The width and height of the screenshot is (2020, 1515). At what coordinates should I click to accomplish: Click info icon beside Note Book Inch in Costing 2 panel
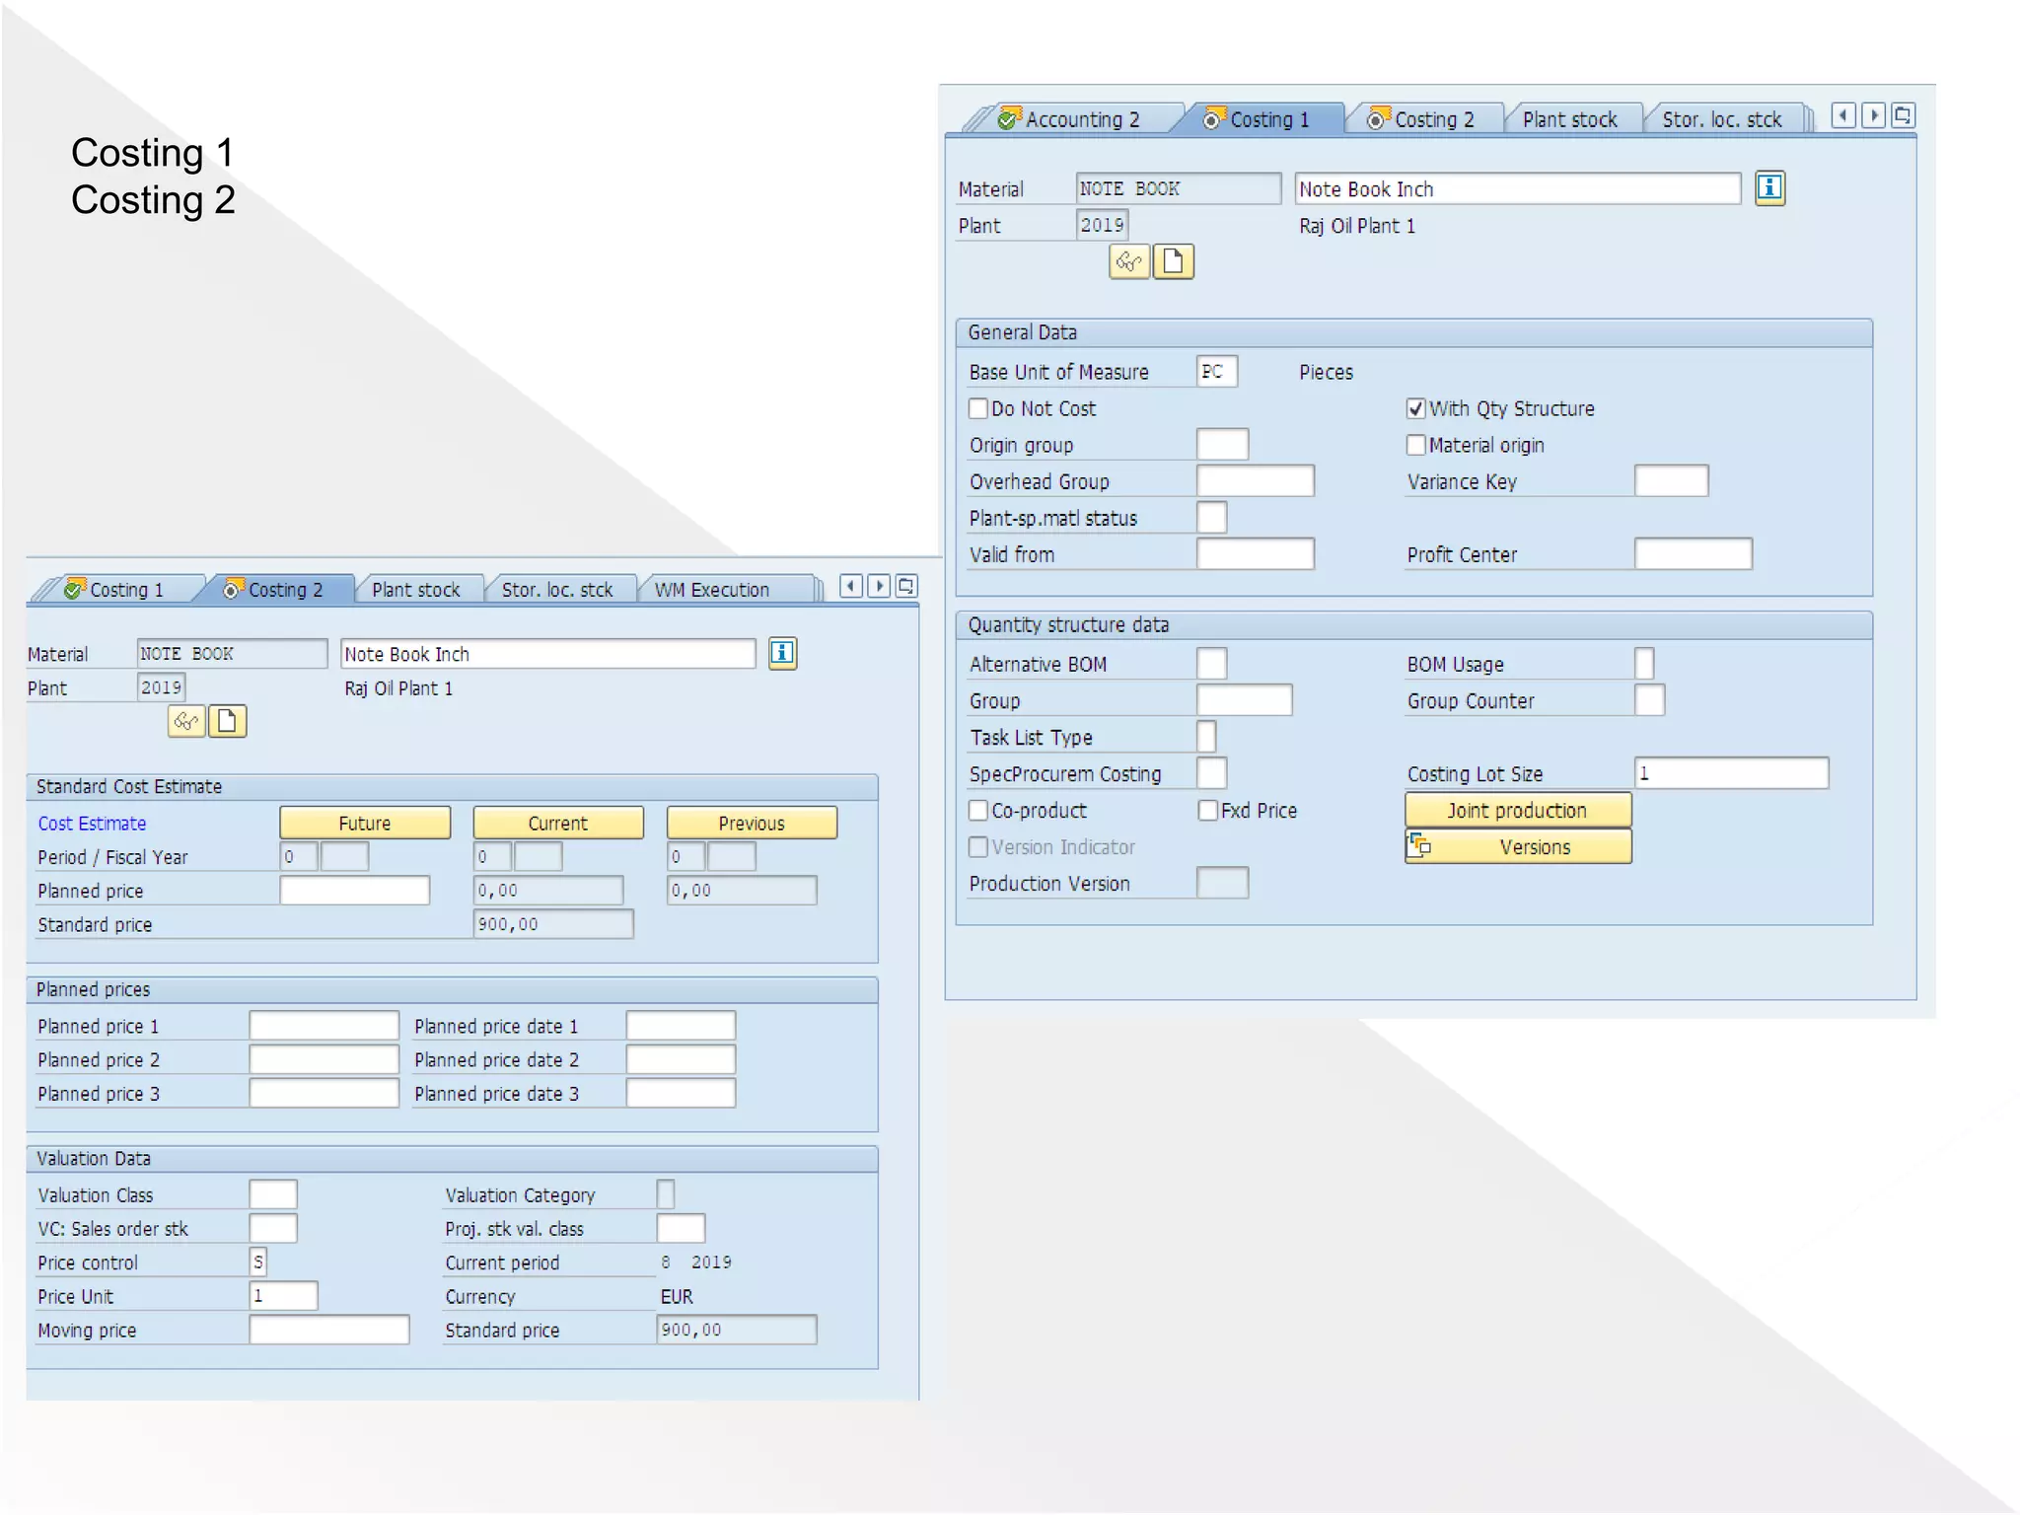(x=782, y=653)
